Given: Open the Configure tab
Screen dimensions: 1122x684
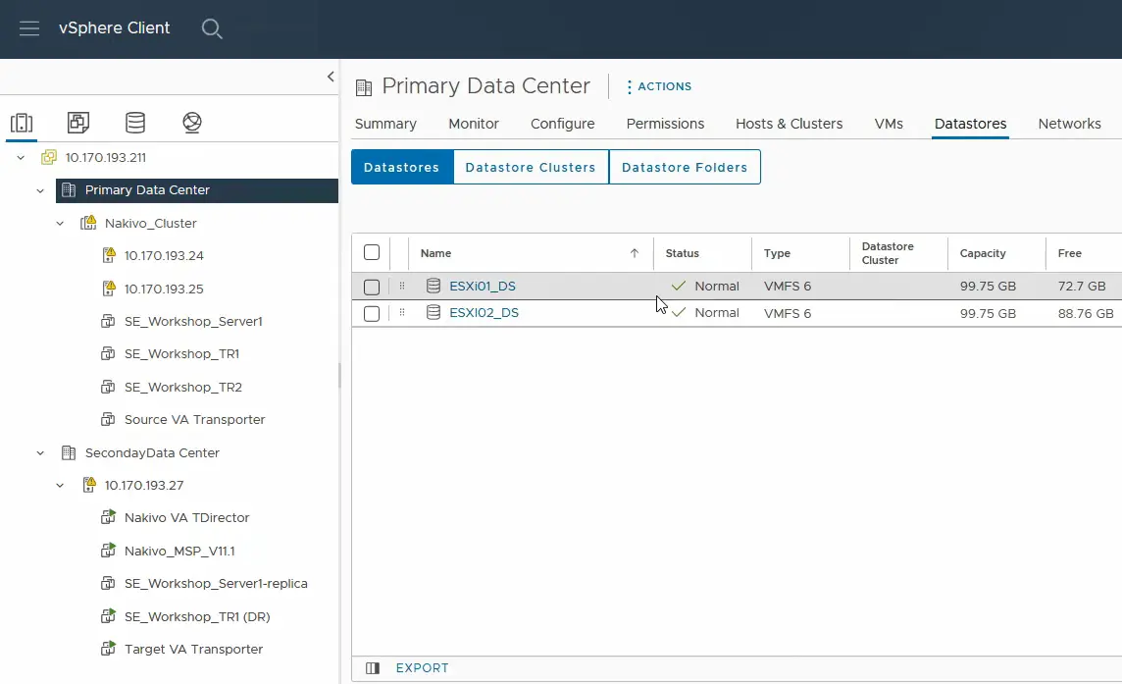Looking at the screenshot, I should (x=562, y=124).
